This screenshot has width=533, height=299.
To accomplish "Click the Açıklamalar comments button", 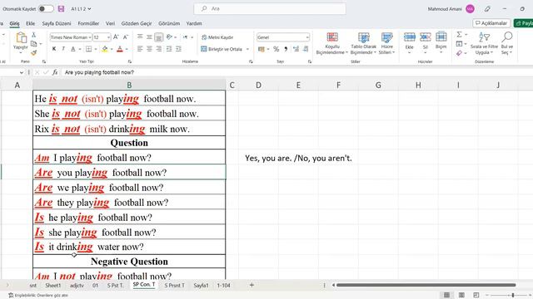I will [491, 23].
